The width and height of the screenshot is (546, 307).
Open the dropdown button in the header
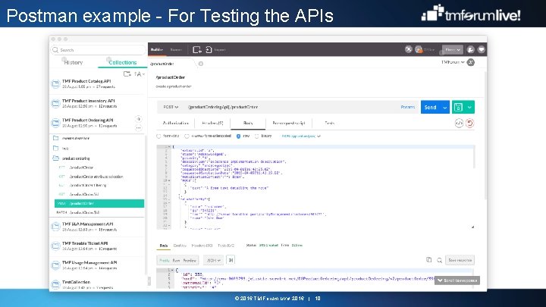[x=452, y=50]
